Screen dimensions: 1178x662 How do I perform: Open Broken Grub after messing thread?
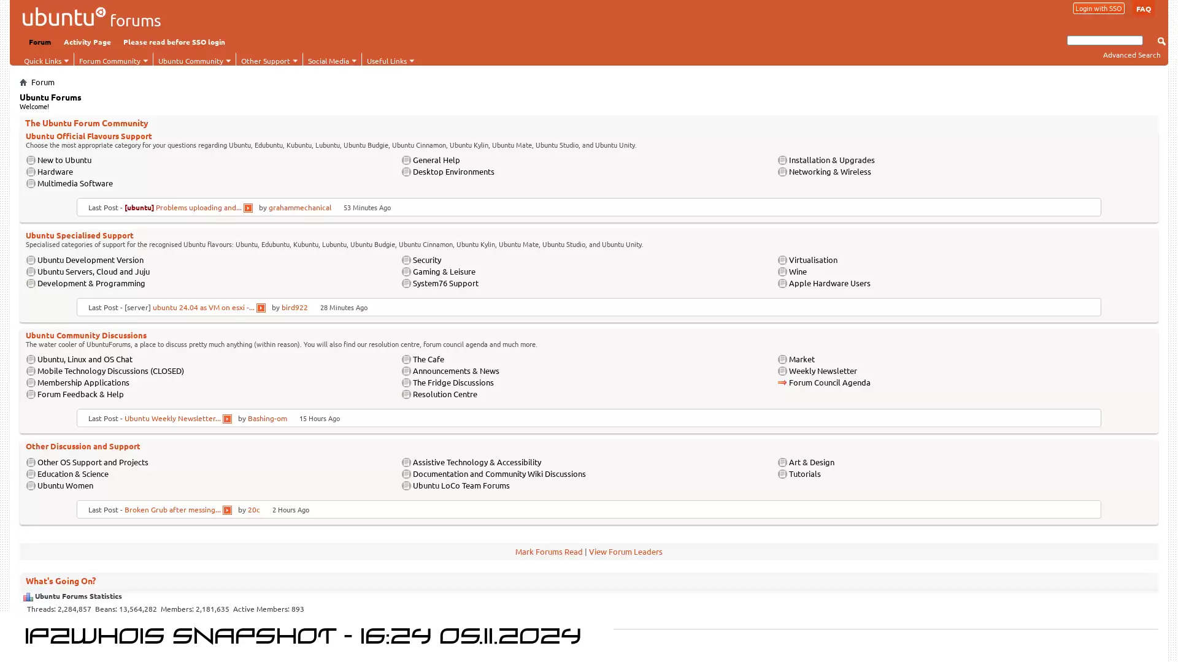172,511
